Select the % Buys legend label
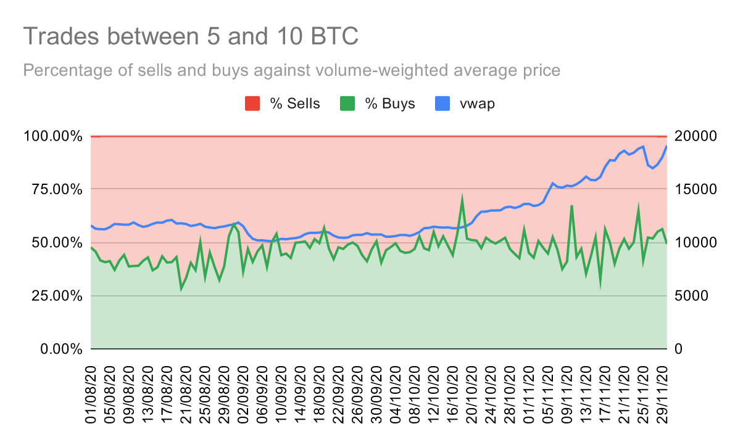 (x=390, y=104)
